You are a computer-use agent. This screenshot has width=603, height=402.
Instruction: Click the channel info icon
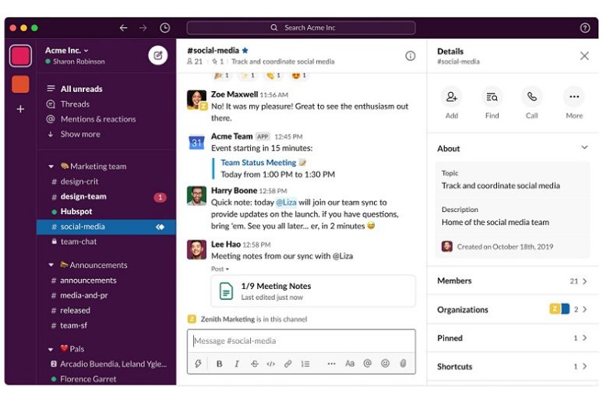(411, 55)
